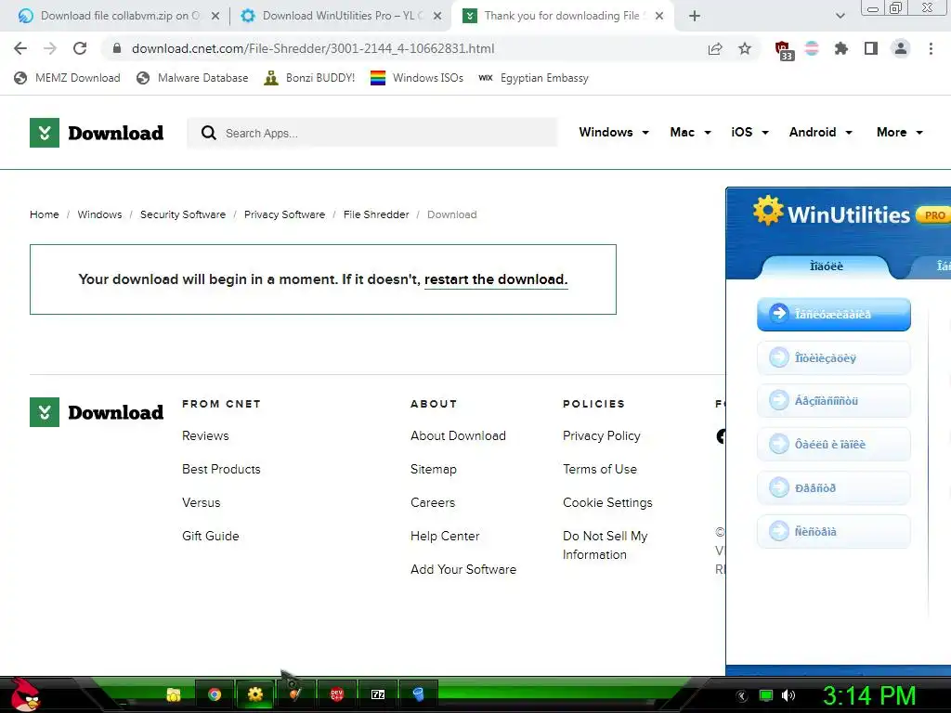The width and height of the screenshot is (951, 713).
Task: Click the browser address bar URL
Action: click(x=313, y=48)
